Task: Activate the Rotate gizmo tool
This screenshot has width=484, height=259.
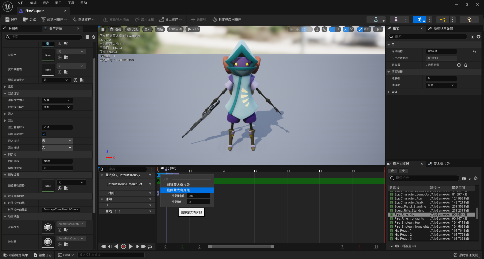Action: (x=304, y=29)
